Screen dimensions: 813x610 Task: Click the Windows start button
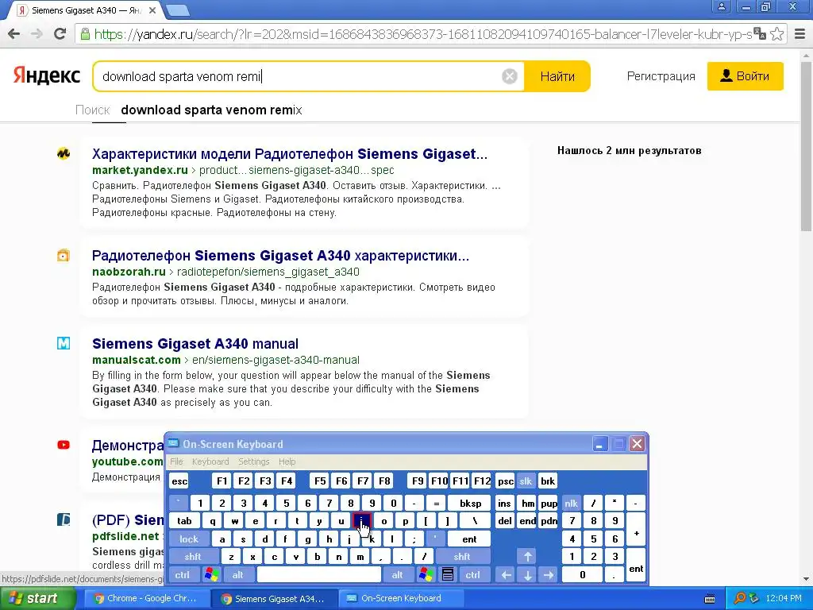pyautogui.click(x=37, y=599)
